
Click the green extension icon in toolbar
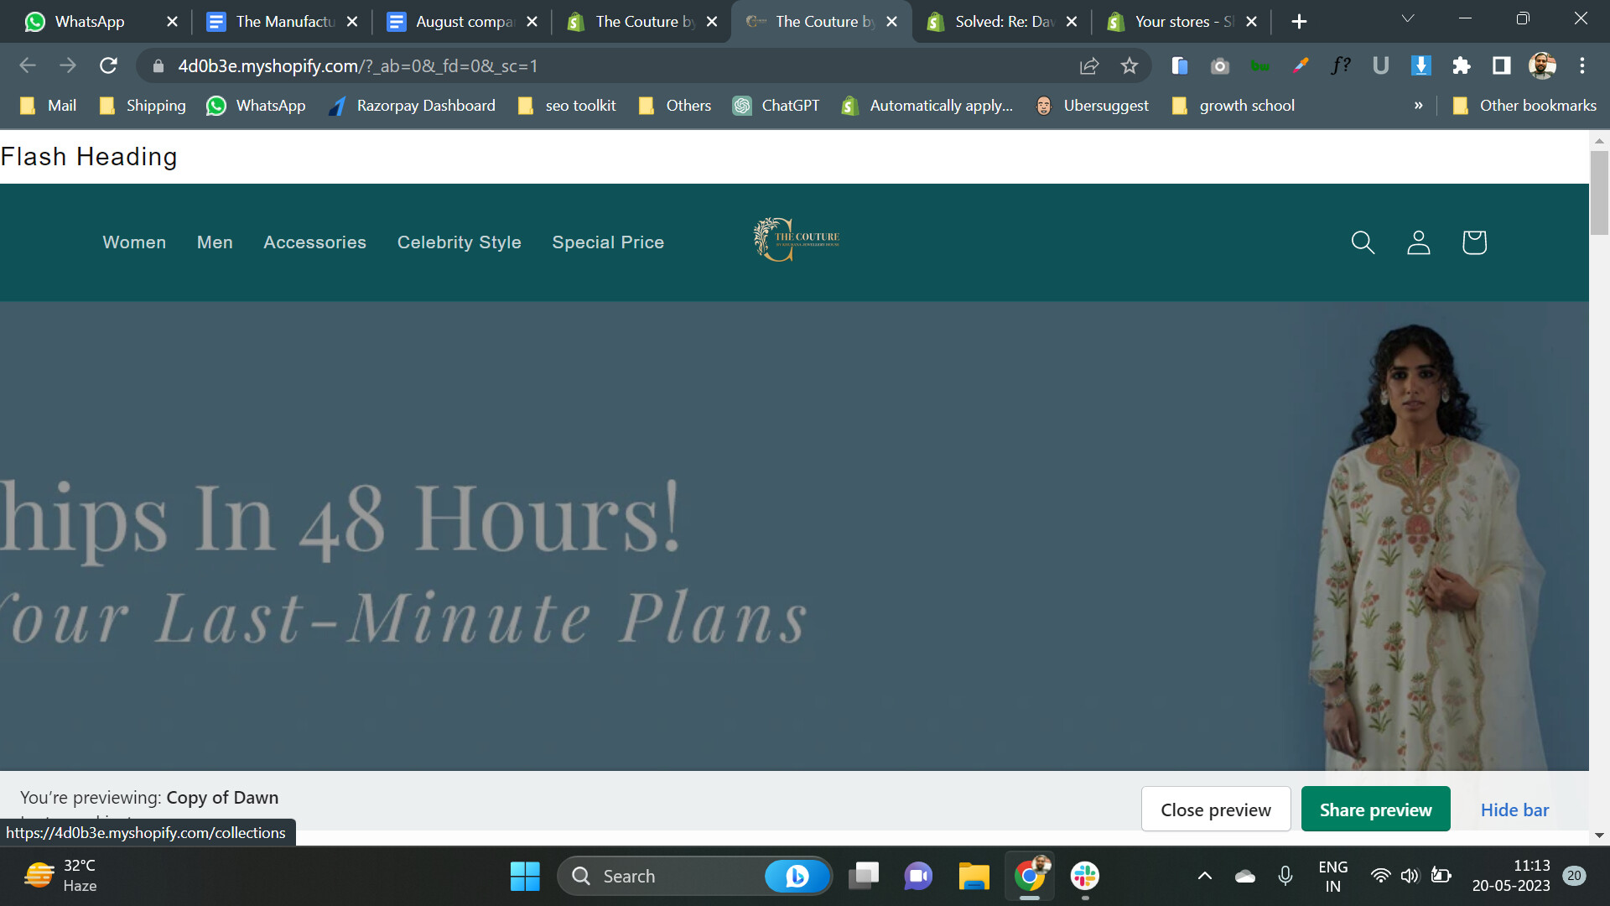coord(1260,65)
